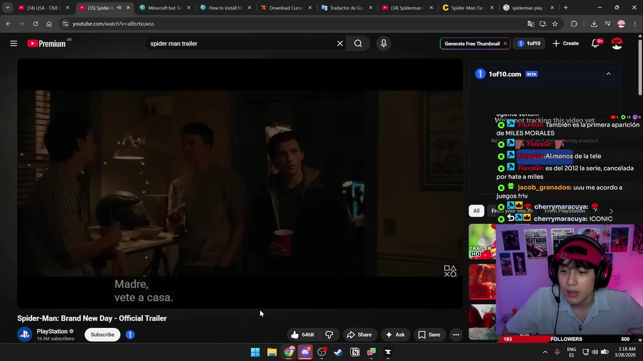Share the Spider-Man trailer

pos(359,335)
